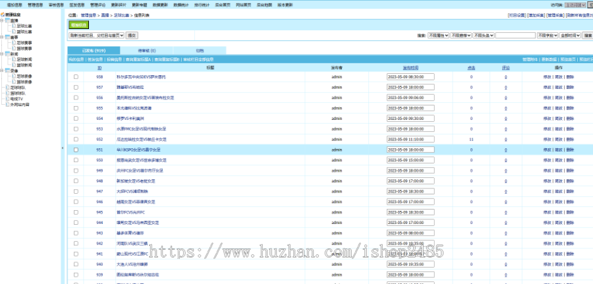Click comment count of row ID 957
Image resolution: width=593 pixels, height=284 pixels.
pyautogui.click(x=505, y=88)
